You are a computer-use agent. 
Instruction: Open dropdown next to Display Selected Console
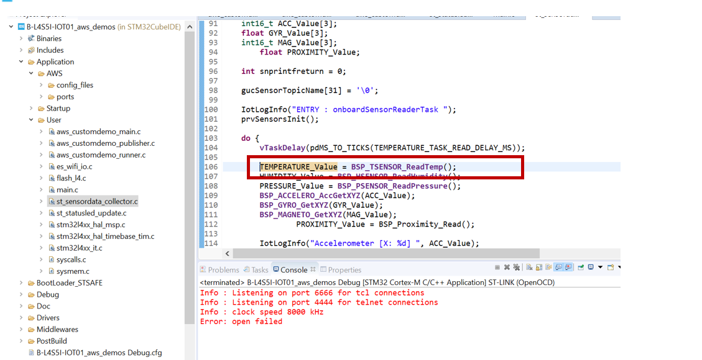[x=601, y=267]
